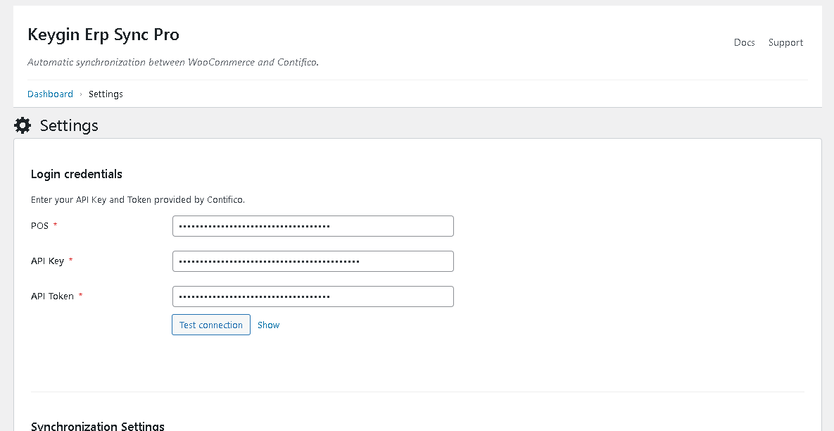Open the Support link
This screenshot has width=834, height=431.
(785, 42)
